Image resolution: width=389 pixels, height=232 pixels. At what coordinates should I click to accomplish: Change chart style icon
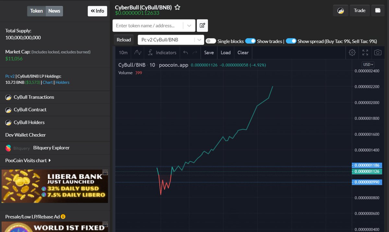coord(138,52)
